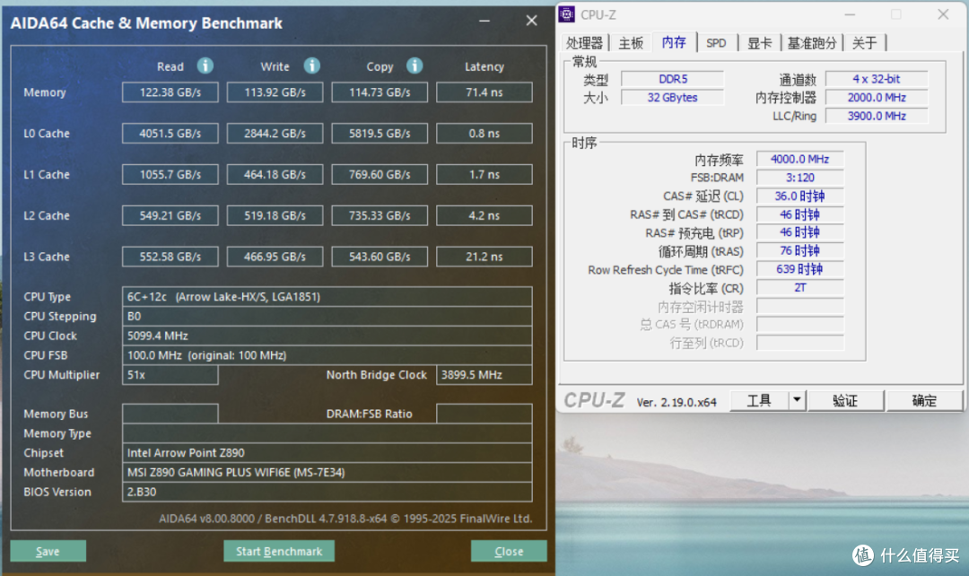Open the SPD tab in CPU-Z
The height and width of the screenshot is (576, 969).
pos(716,43)
